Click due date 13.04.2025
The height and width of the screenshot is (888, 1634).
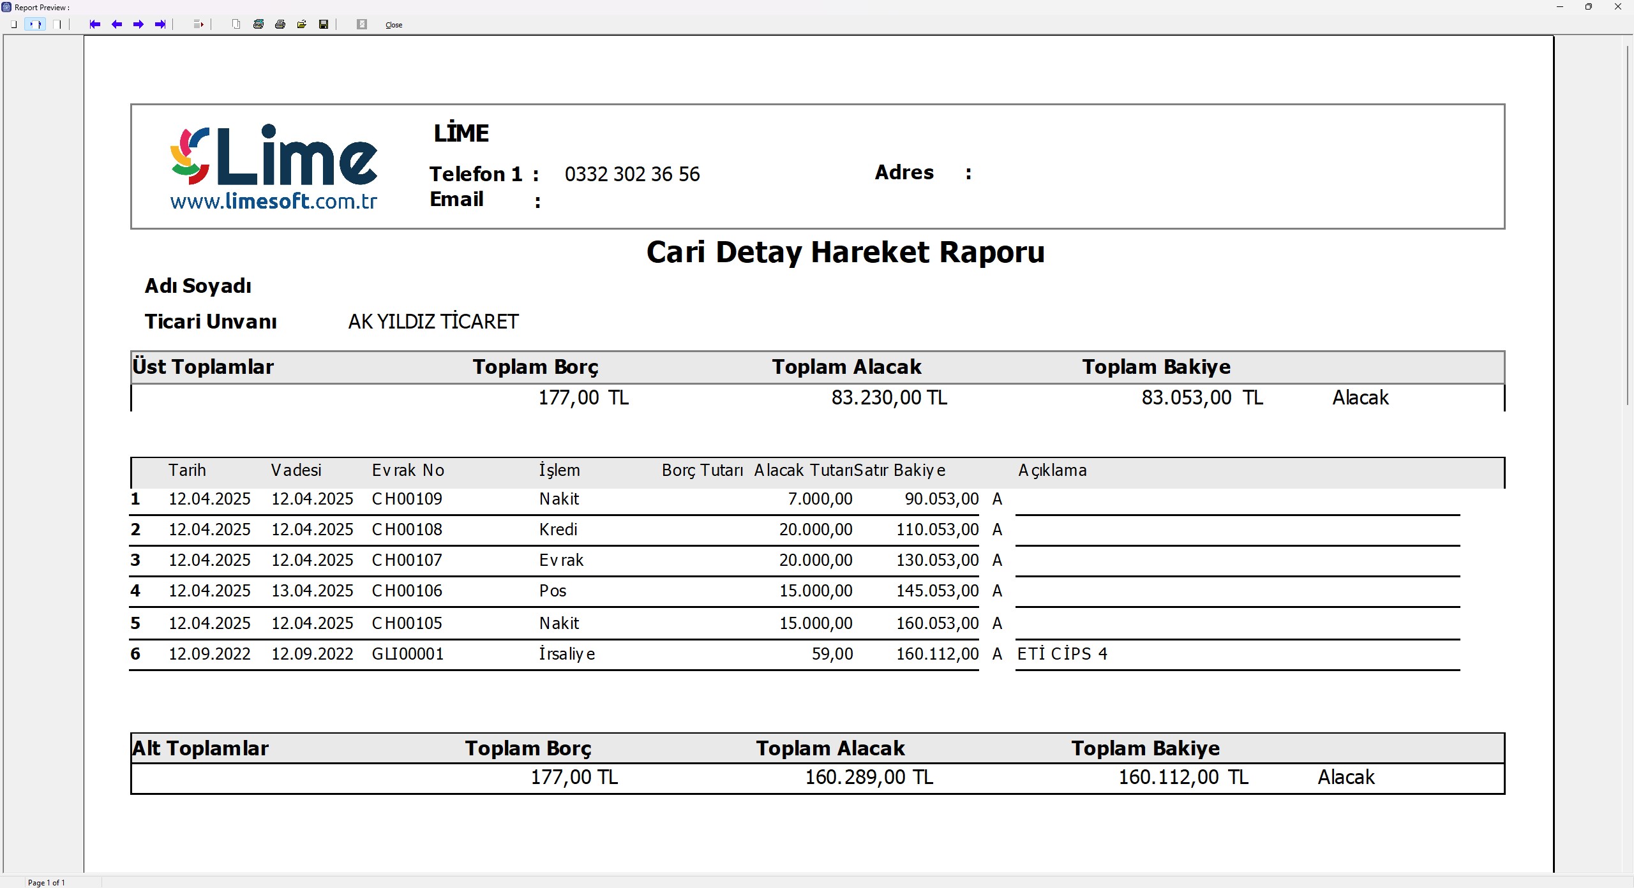tap(312, 591)
